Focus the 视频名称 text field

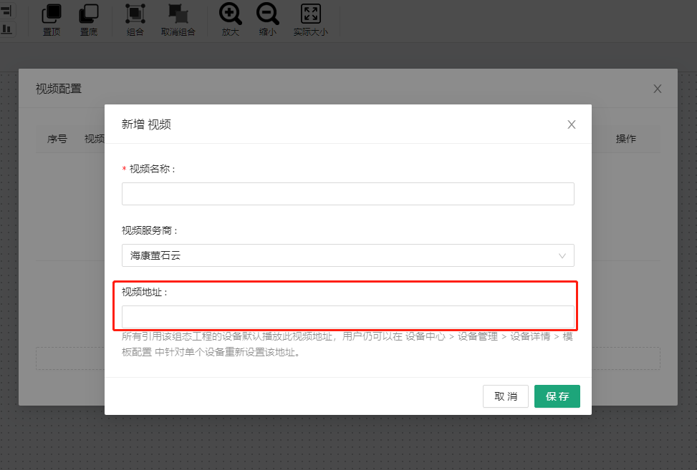[348, 194]
